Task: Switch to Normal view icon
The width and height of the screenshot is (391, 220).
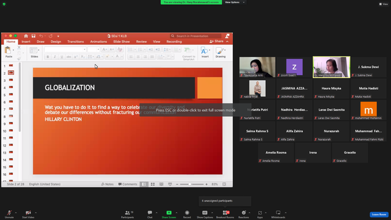Action: coord(144,184)
